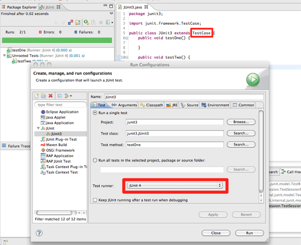Viewport: 301px width, 245px height.
Task: Select the JUnit3.java editor tab
Action: tap(132, 7)
